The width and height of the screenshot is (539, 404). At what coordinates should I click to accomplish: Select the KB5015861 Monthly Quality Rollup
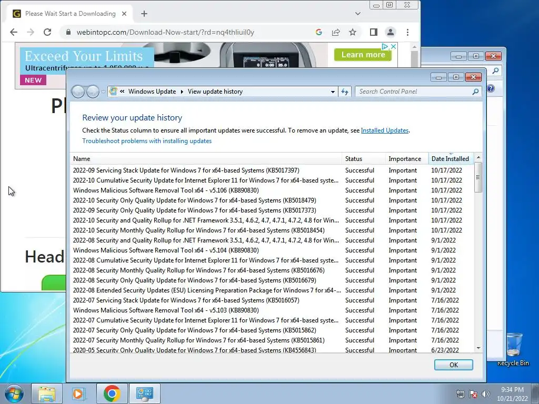click(272, 340)
